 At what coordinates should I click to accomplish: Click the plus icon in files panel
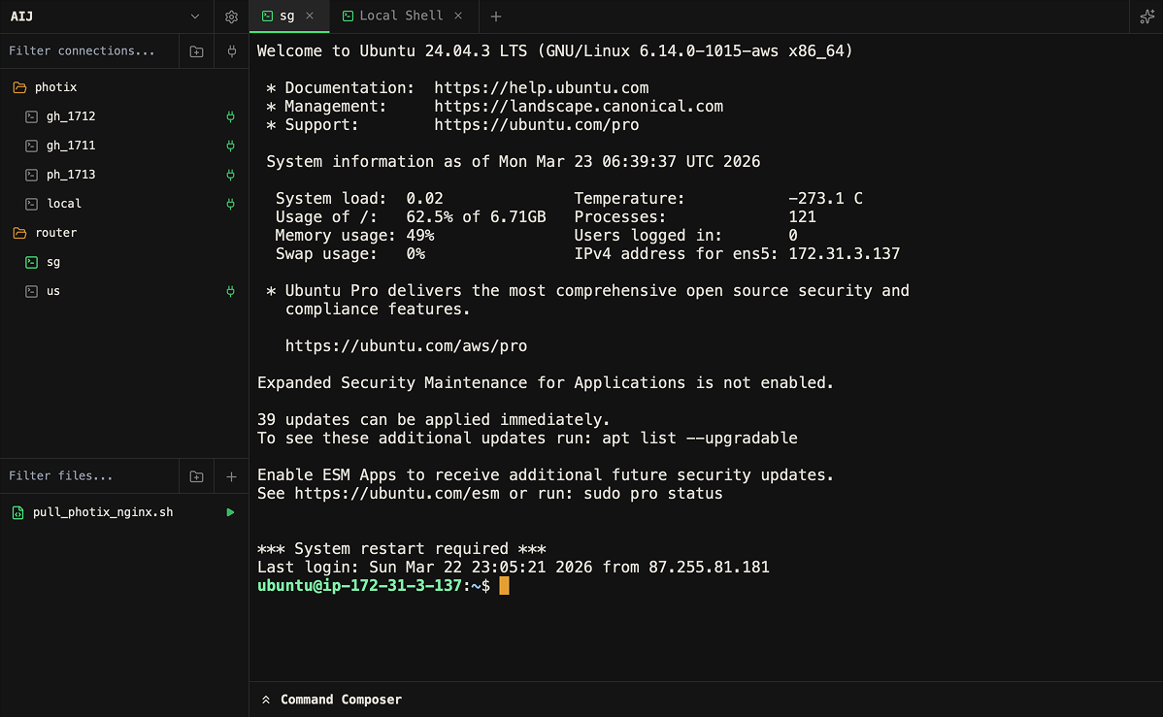tap(231, 476)
